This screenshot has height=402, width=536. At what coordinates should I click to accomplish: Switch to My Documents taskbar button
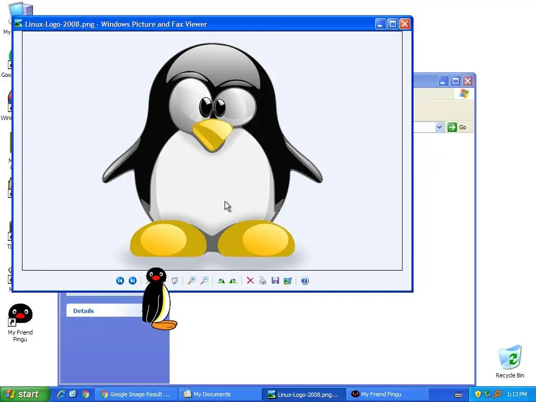tap(220, 394)
